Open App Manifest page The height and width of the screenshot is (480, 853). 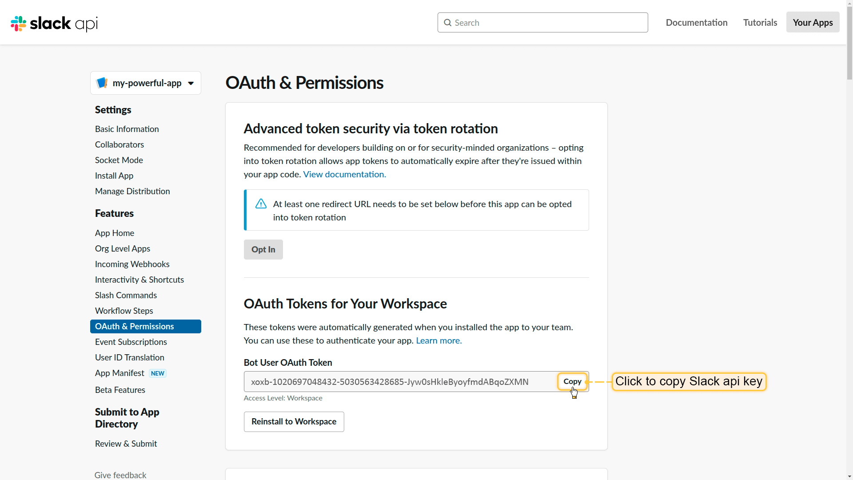tap(120, 373)
